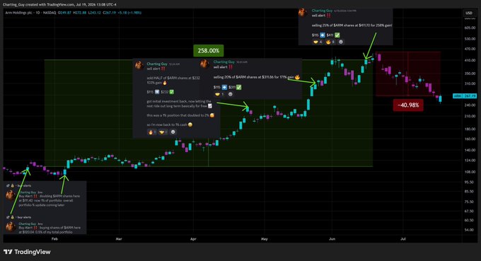Click the 95.50 price axis label
The image size is (481, 261).
470,182
